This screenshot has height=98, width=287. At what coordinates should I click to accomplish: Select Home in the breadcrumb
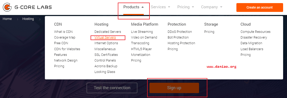(x=7, y=19)
